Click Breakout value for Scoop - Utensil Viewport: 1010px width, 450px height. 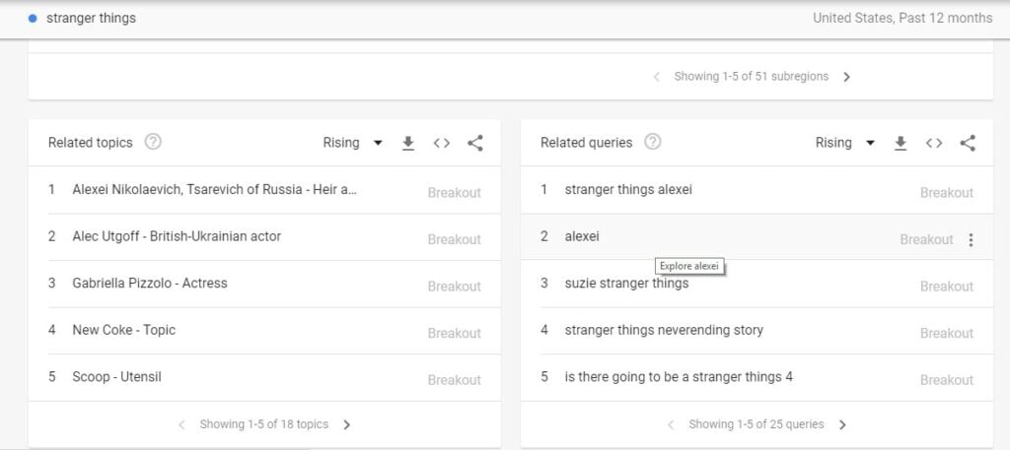454,380
